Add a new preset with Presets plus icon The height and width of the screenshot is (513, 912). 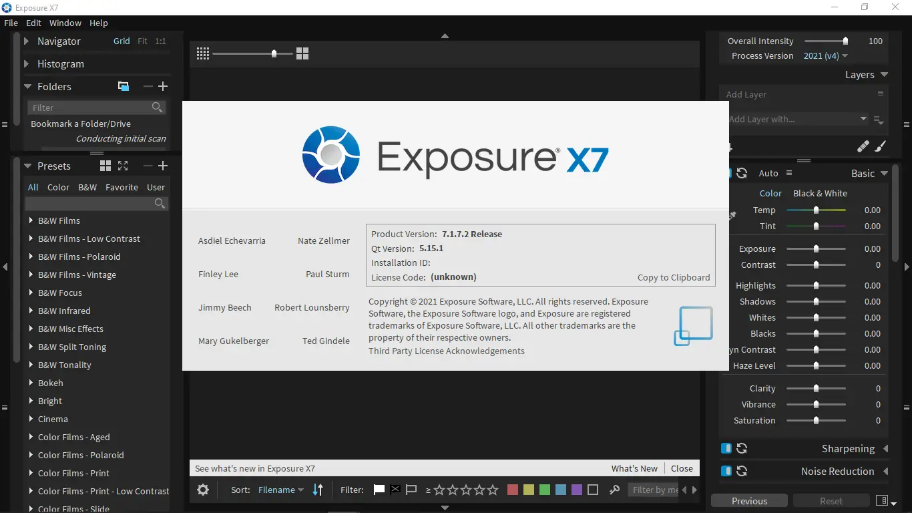pyautogui.click(x=163, y=166)
